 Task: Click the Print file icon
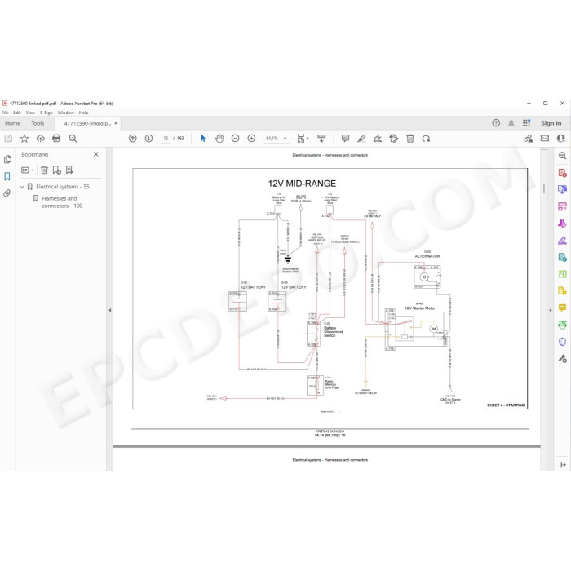[56, 139]
